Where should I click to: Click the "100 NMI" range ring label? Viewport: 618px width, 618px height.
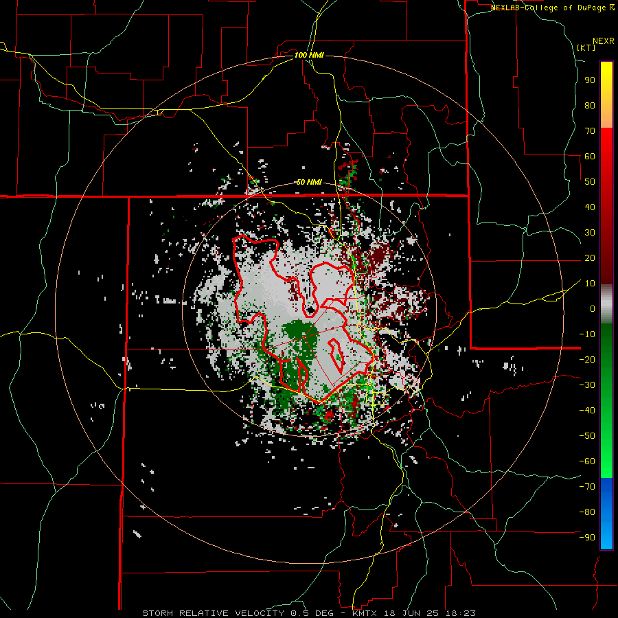pos(309,55)
